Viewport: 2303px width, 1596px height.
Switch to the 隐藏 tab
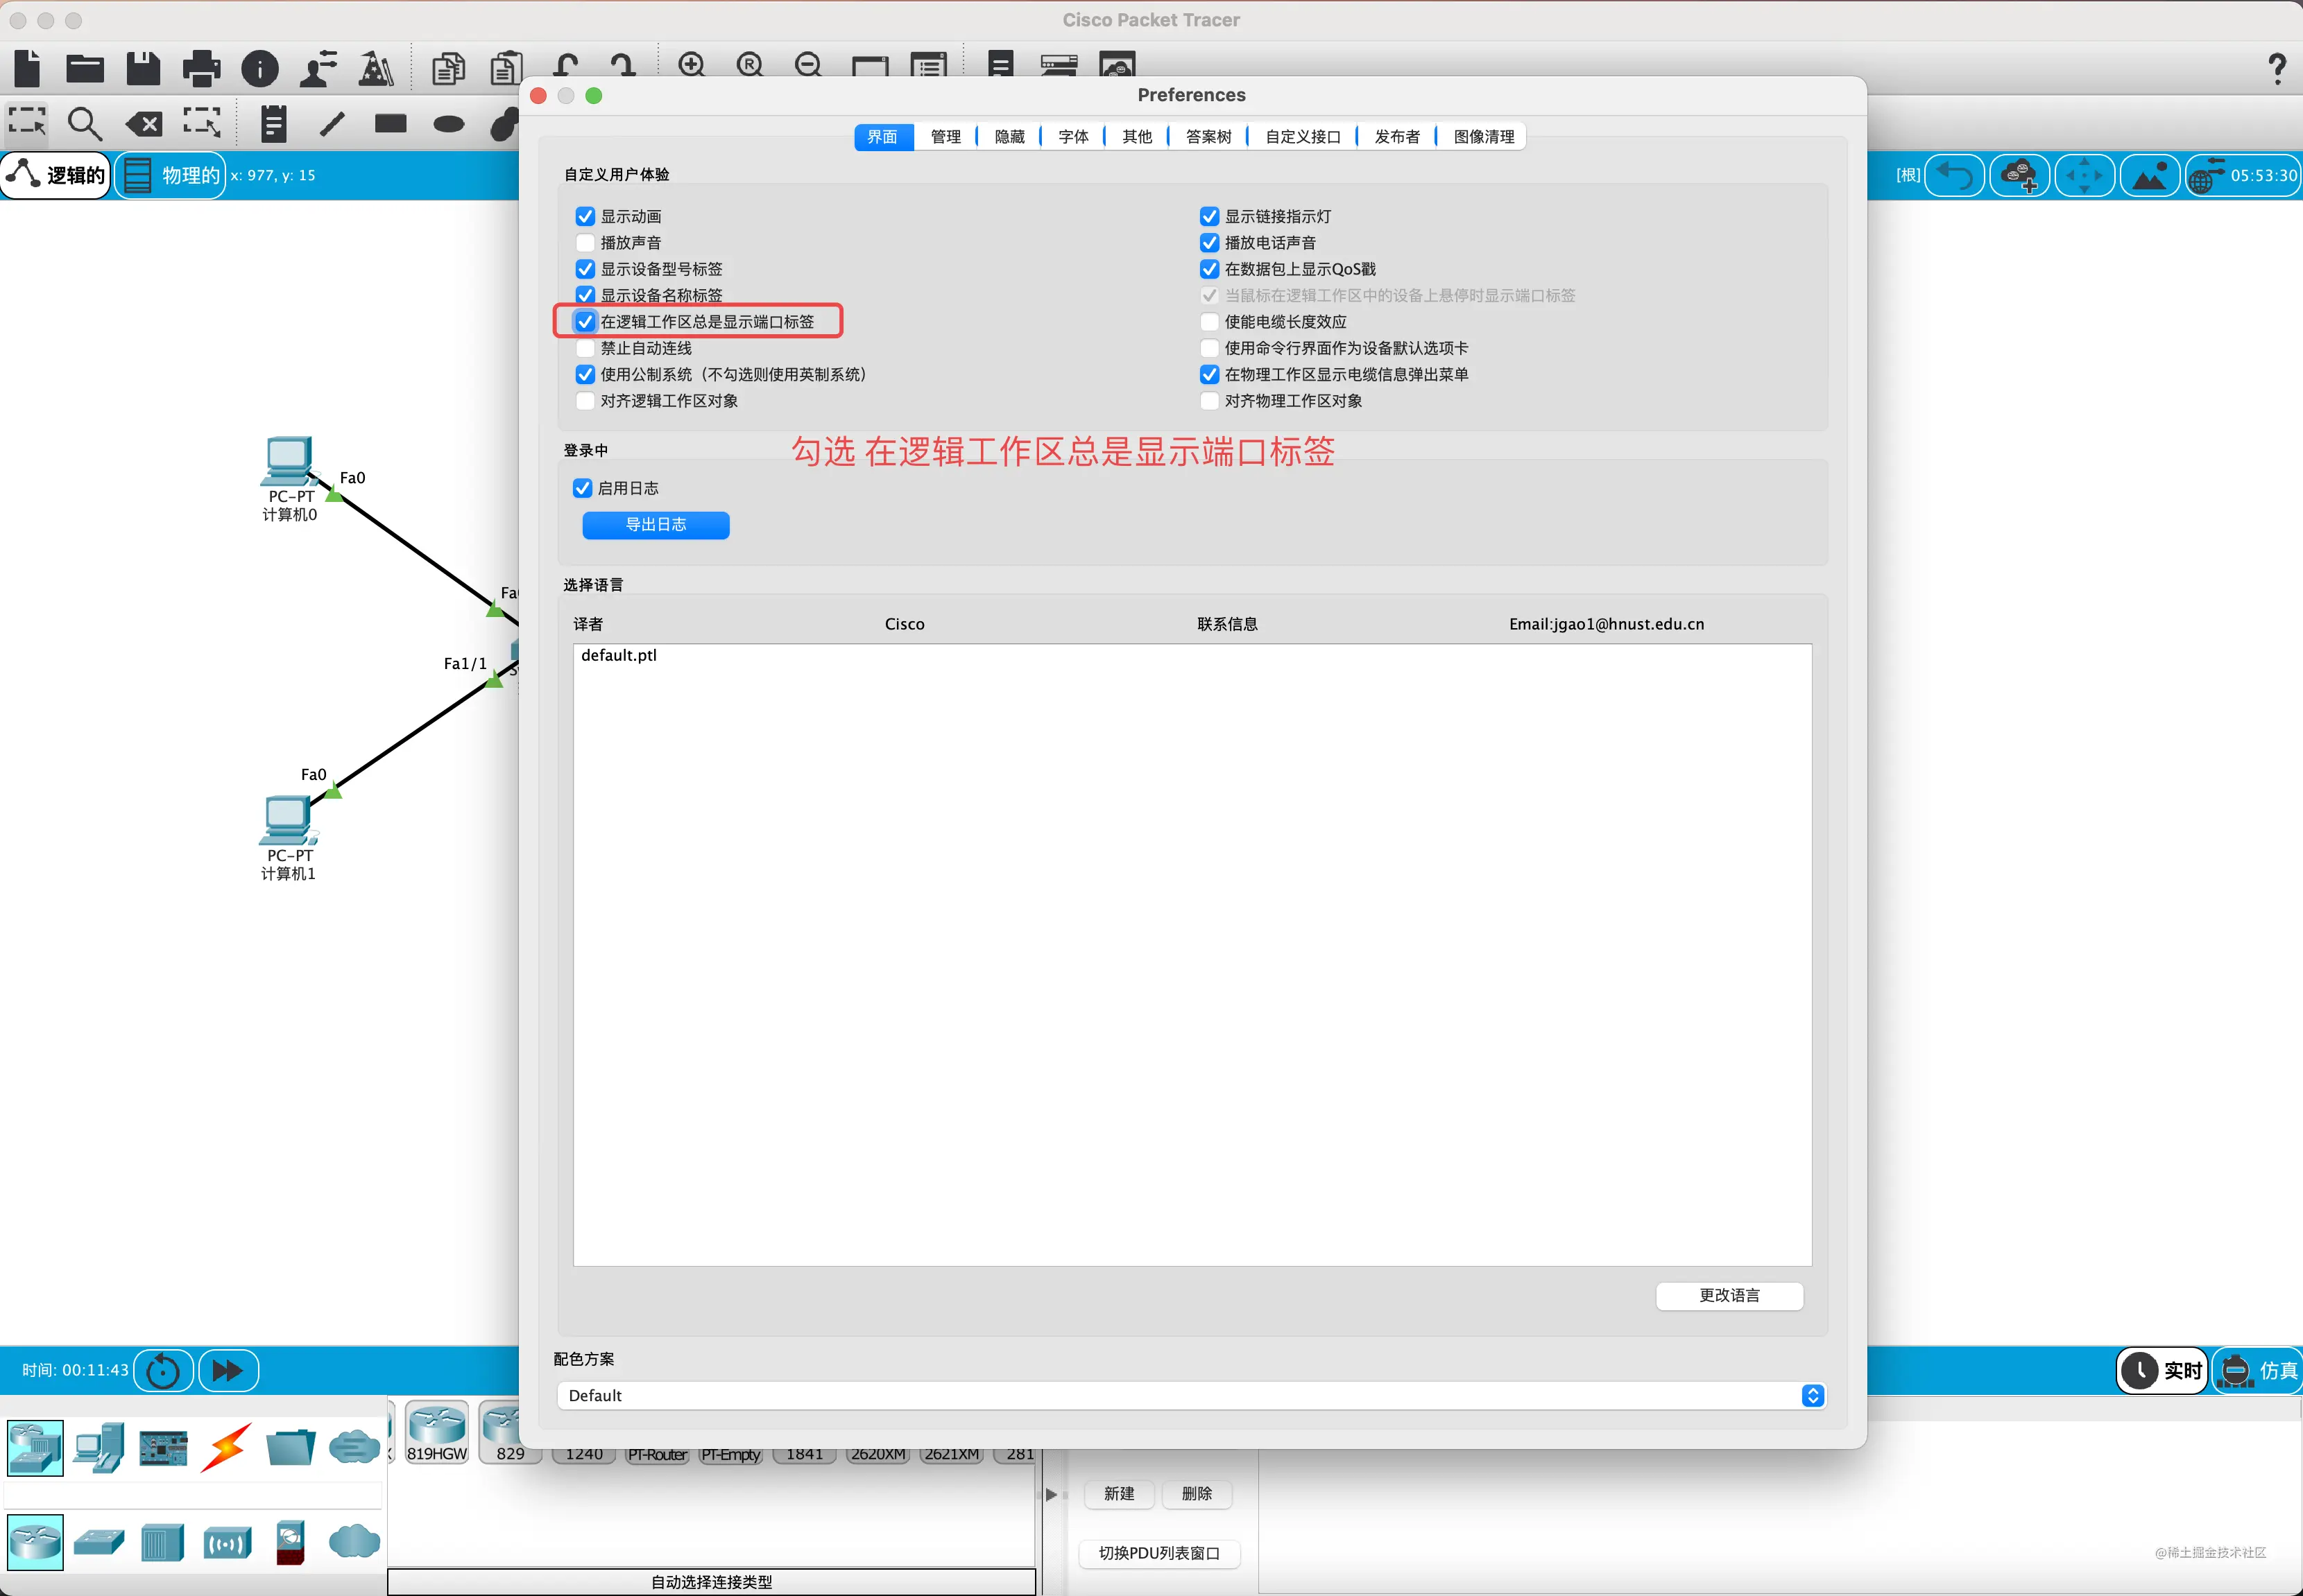pos(1009,137)
